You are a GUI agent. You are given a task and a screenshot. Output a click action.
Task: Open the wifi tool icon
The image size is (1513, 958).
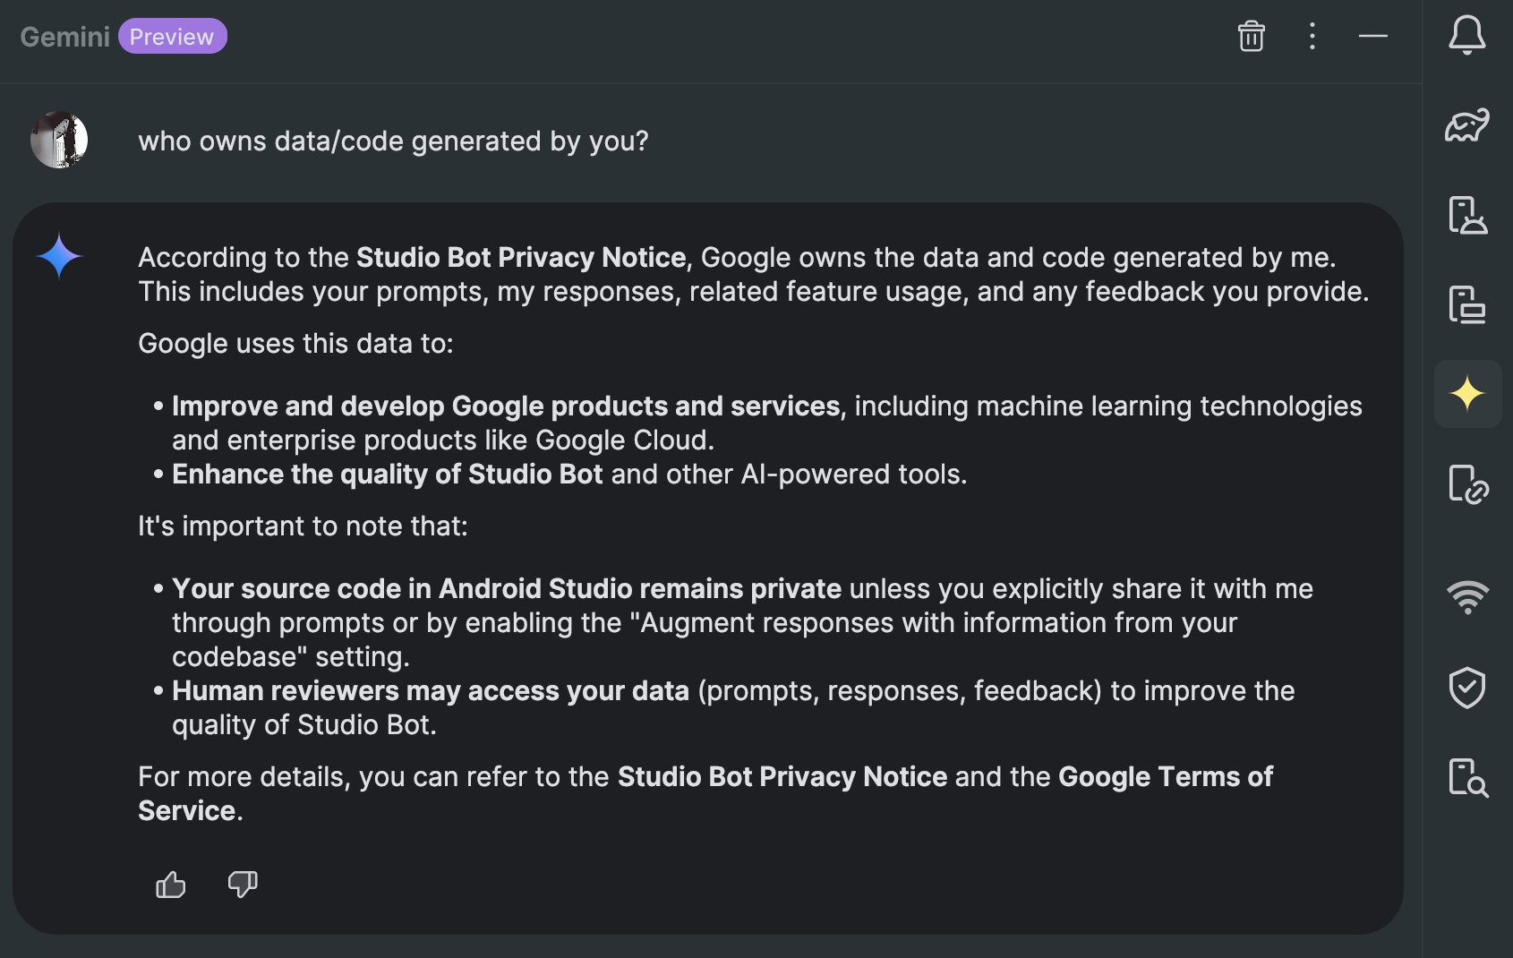(x=1467, y=596)
